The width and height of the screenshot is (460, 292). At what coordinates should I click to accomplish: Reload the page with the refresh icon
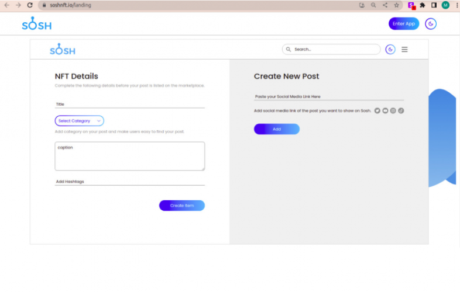pos(30,5)
